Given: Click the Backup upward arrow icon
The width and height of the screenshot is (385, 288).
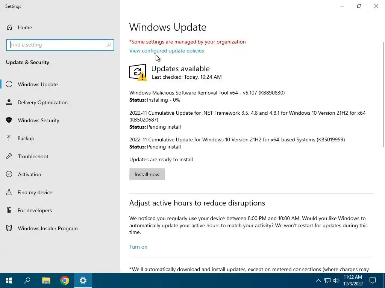Looking at the screenshot, I should pos(9,138).
